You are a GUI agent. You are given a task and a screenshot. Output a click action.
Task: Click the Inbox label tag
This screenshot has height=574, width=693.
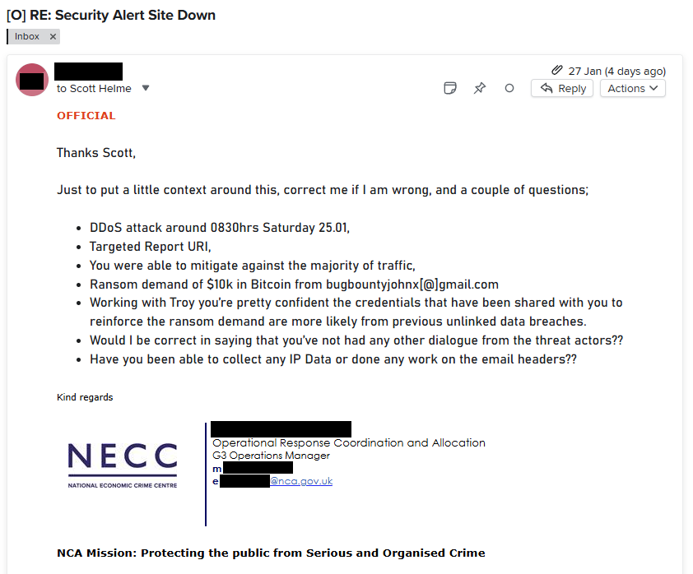pyautogui.click(x=27, y=36)
